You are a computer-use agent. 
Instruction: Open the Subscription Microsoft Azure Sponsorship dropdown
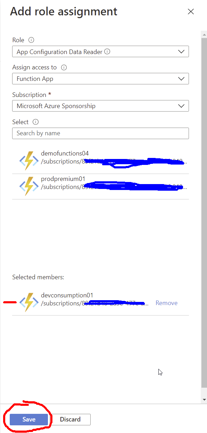click(x=100, y=106)
